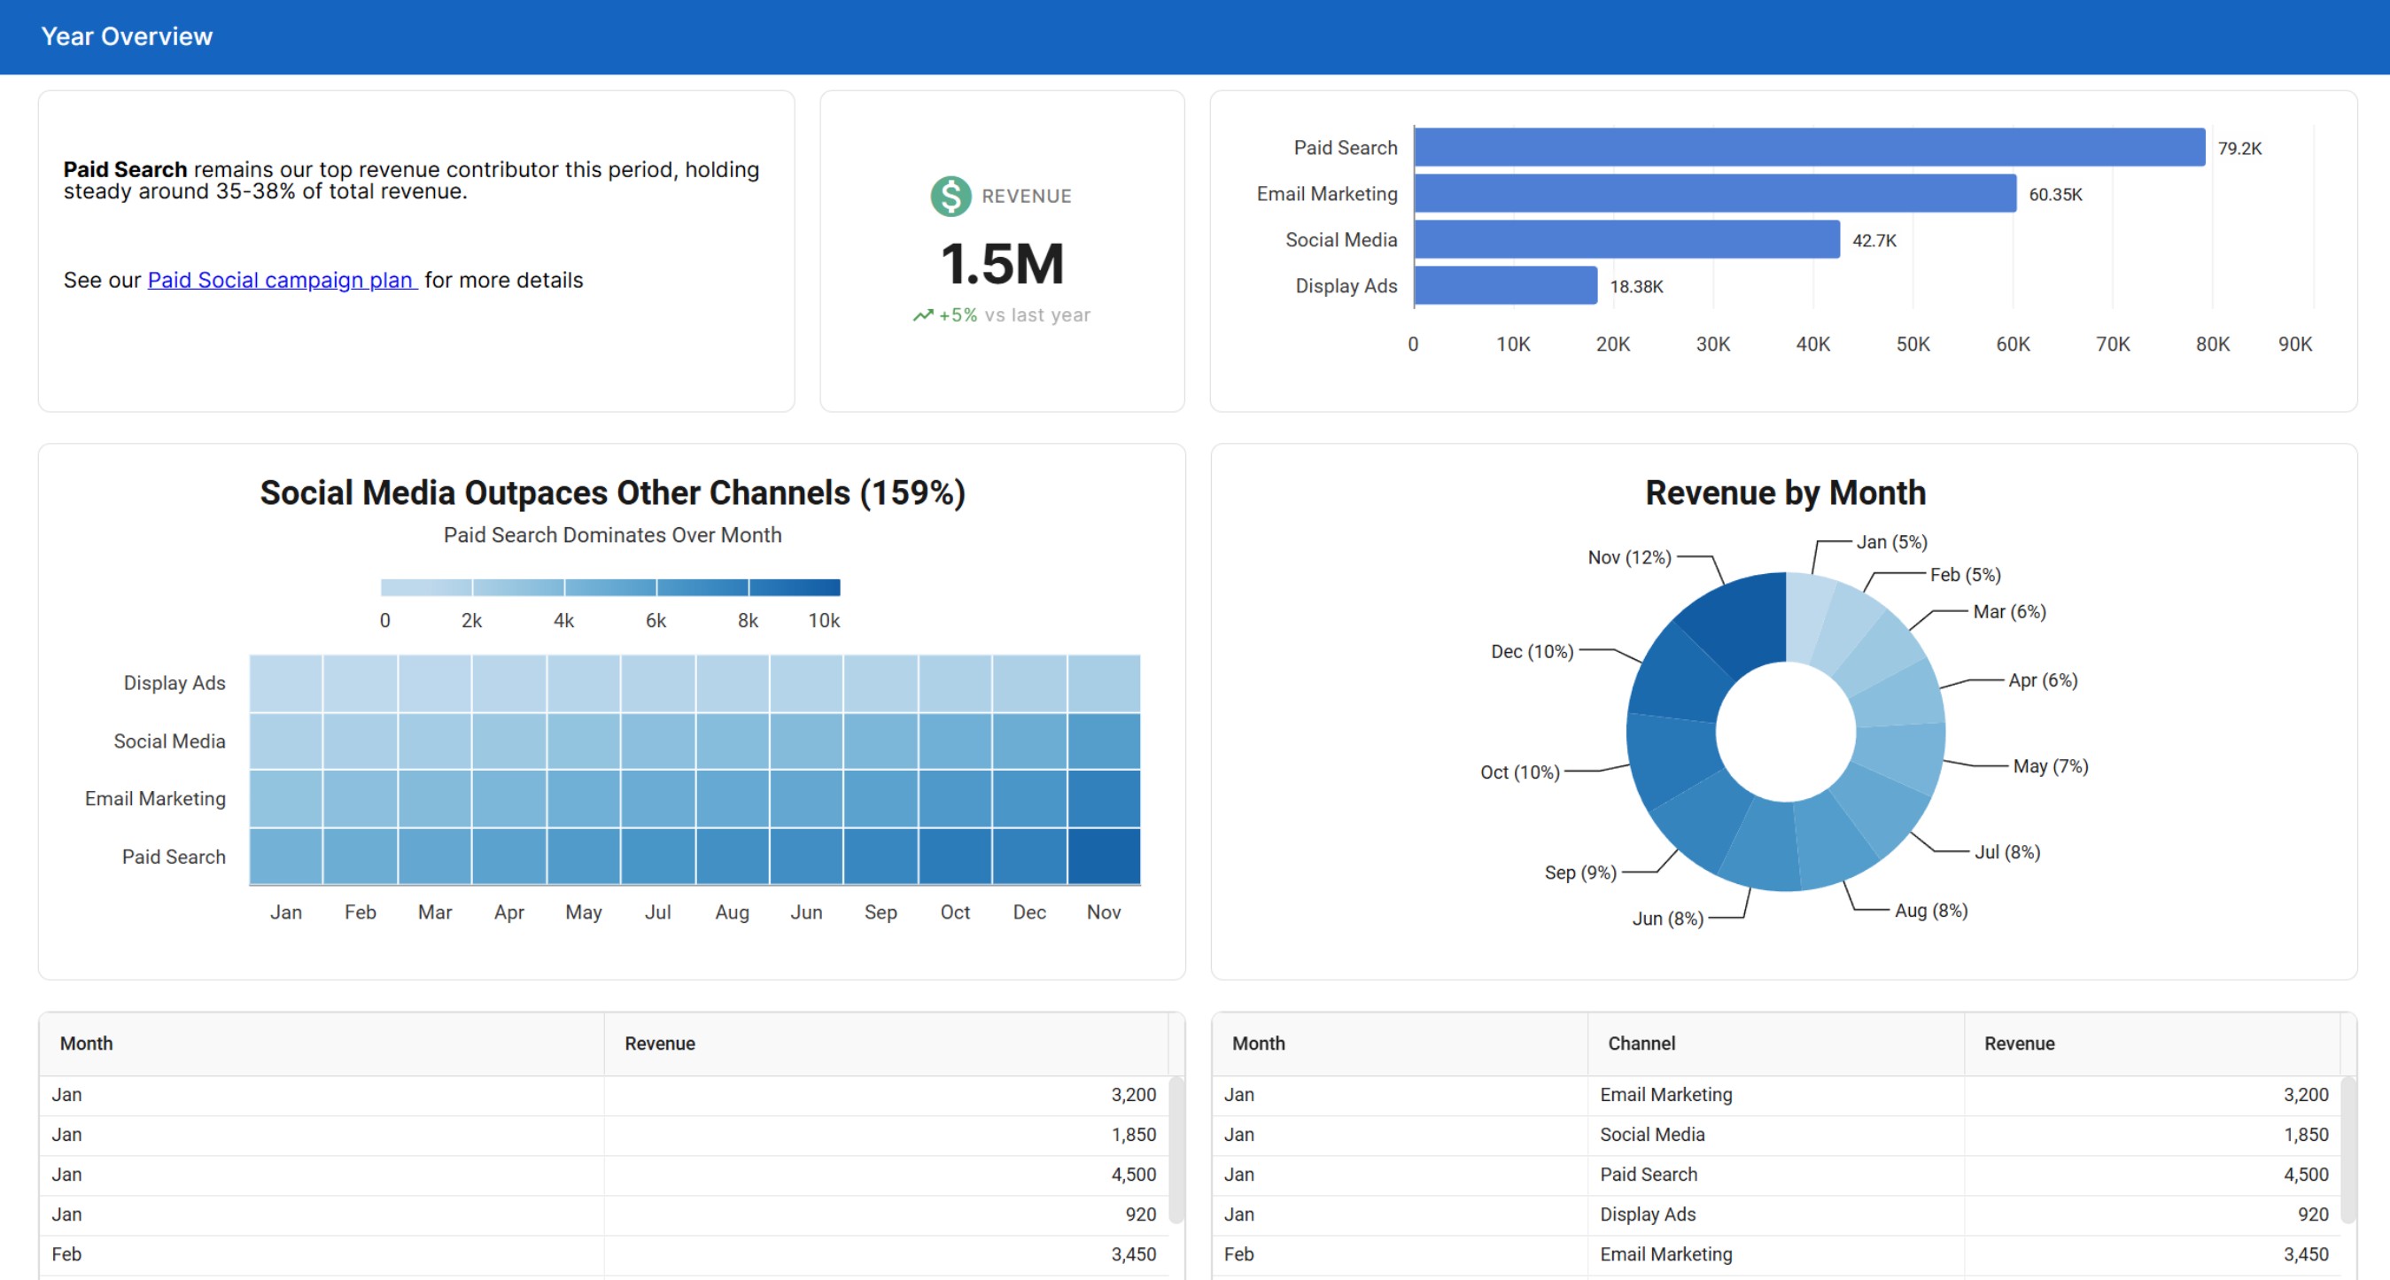This screenshot has height=1280, width=2390.
Task: Select the Social Media 42.7K bar
Action: 1626,240
